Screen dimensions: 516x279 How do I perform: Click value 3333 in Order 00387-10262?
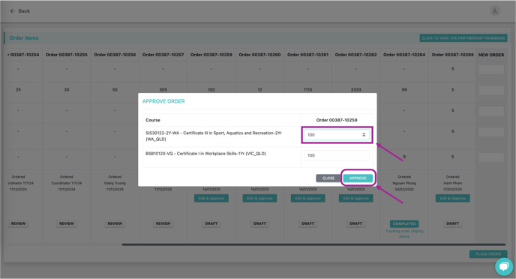pos(355,89)
